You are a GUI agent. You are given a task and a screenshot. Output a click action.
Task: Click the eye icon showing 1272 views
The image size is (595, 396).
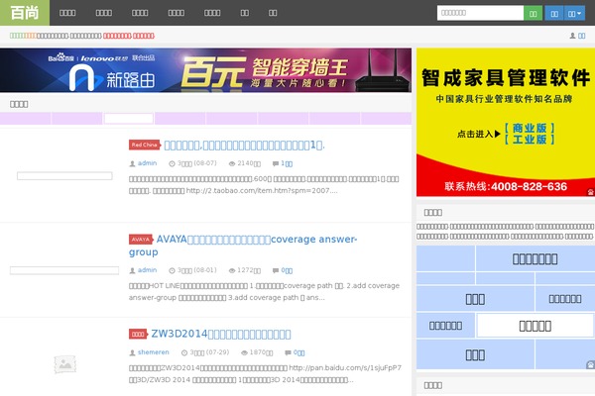(232, 270)
